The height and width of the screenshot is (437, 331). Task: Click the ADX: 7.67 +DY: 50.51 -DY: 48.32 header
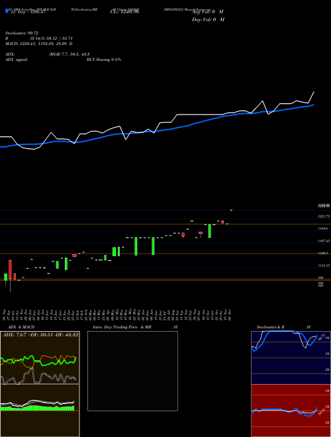coord(40,334)
